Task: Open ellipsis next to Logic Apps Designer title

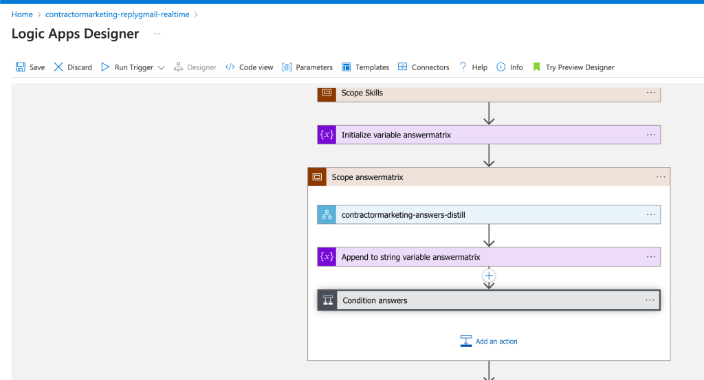Action: click(x=157, y=34)
